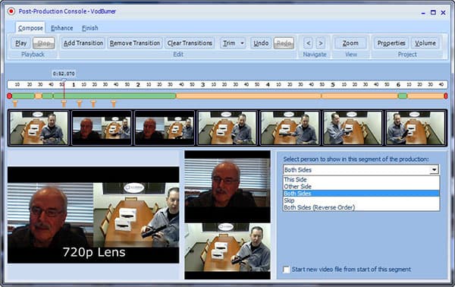Click the navigate next arrow button
This screenshot has height=287, width=455.
321,43
